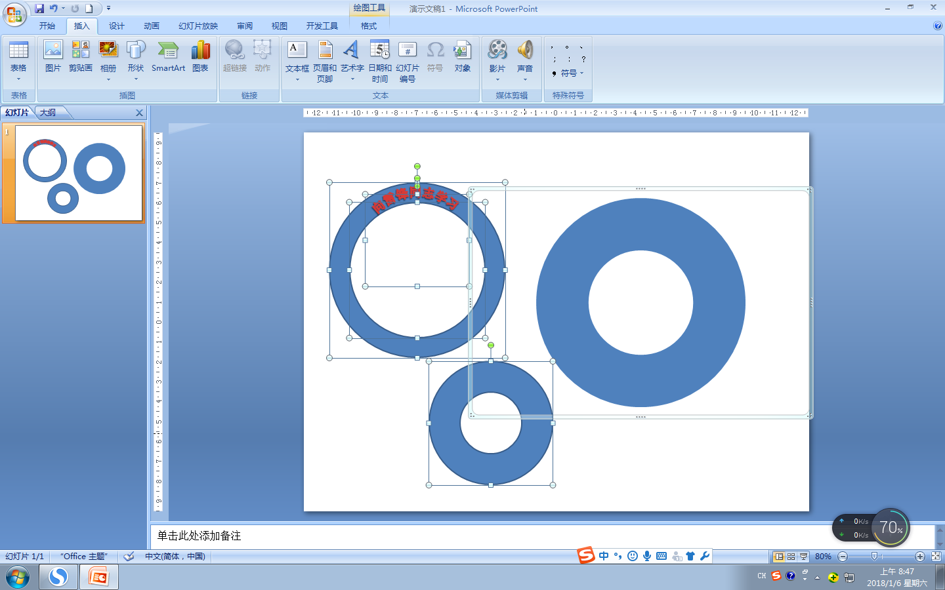Viewport: 945px width, 590px height.
Task: Switch to the 设计 ribbon tab
Action: (117, 26)
